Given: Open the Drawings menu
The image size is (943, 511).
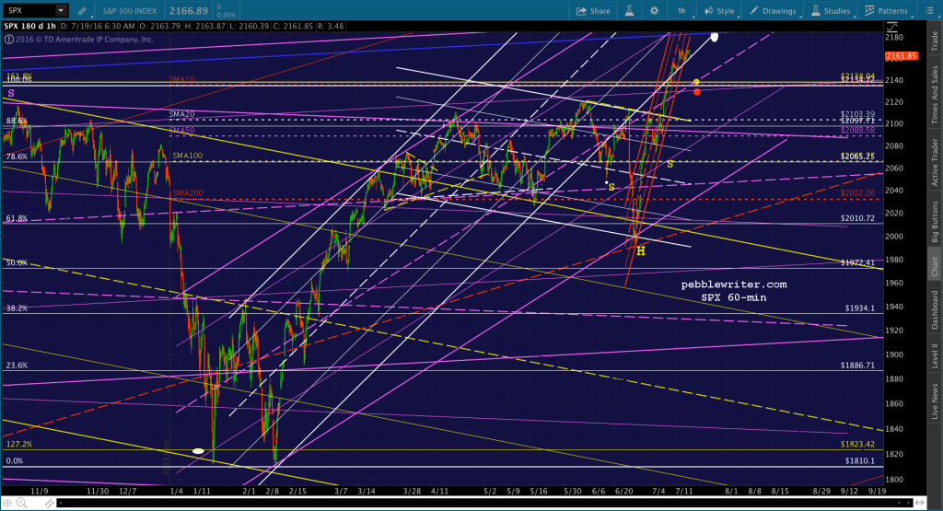Looking at the screenshot, I should point(773,11).
